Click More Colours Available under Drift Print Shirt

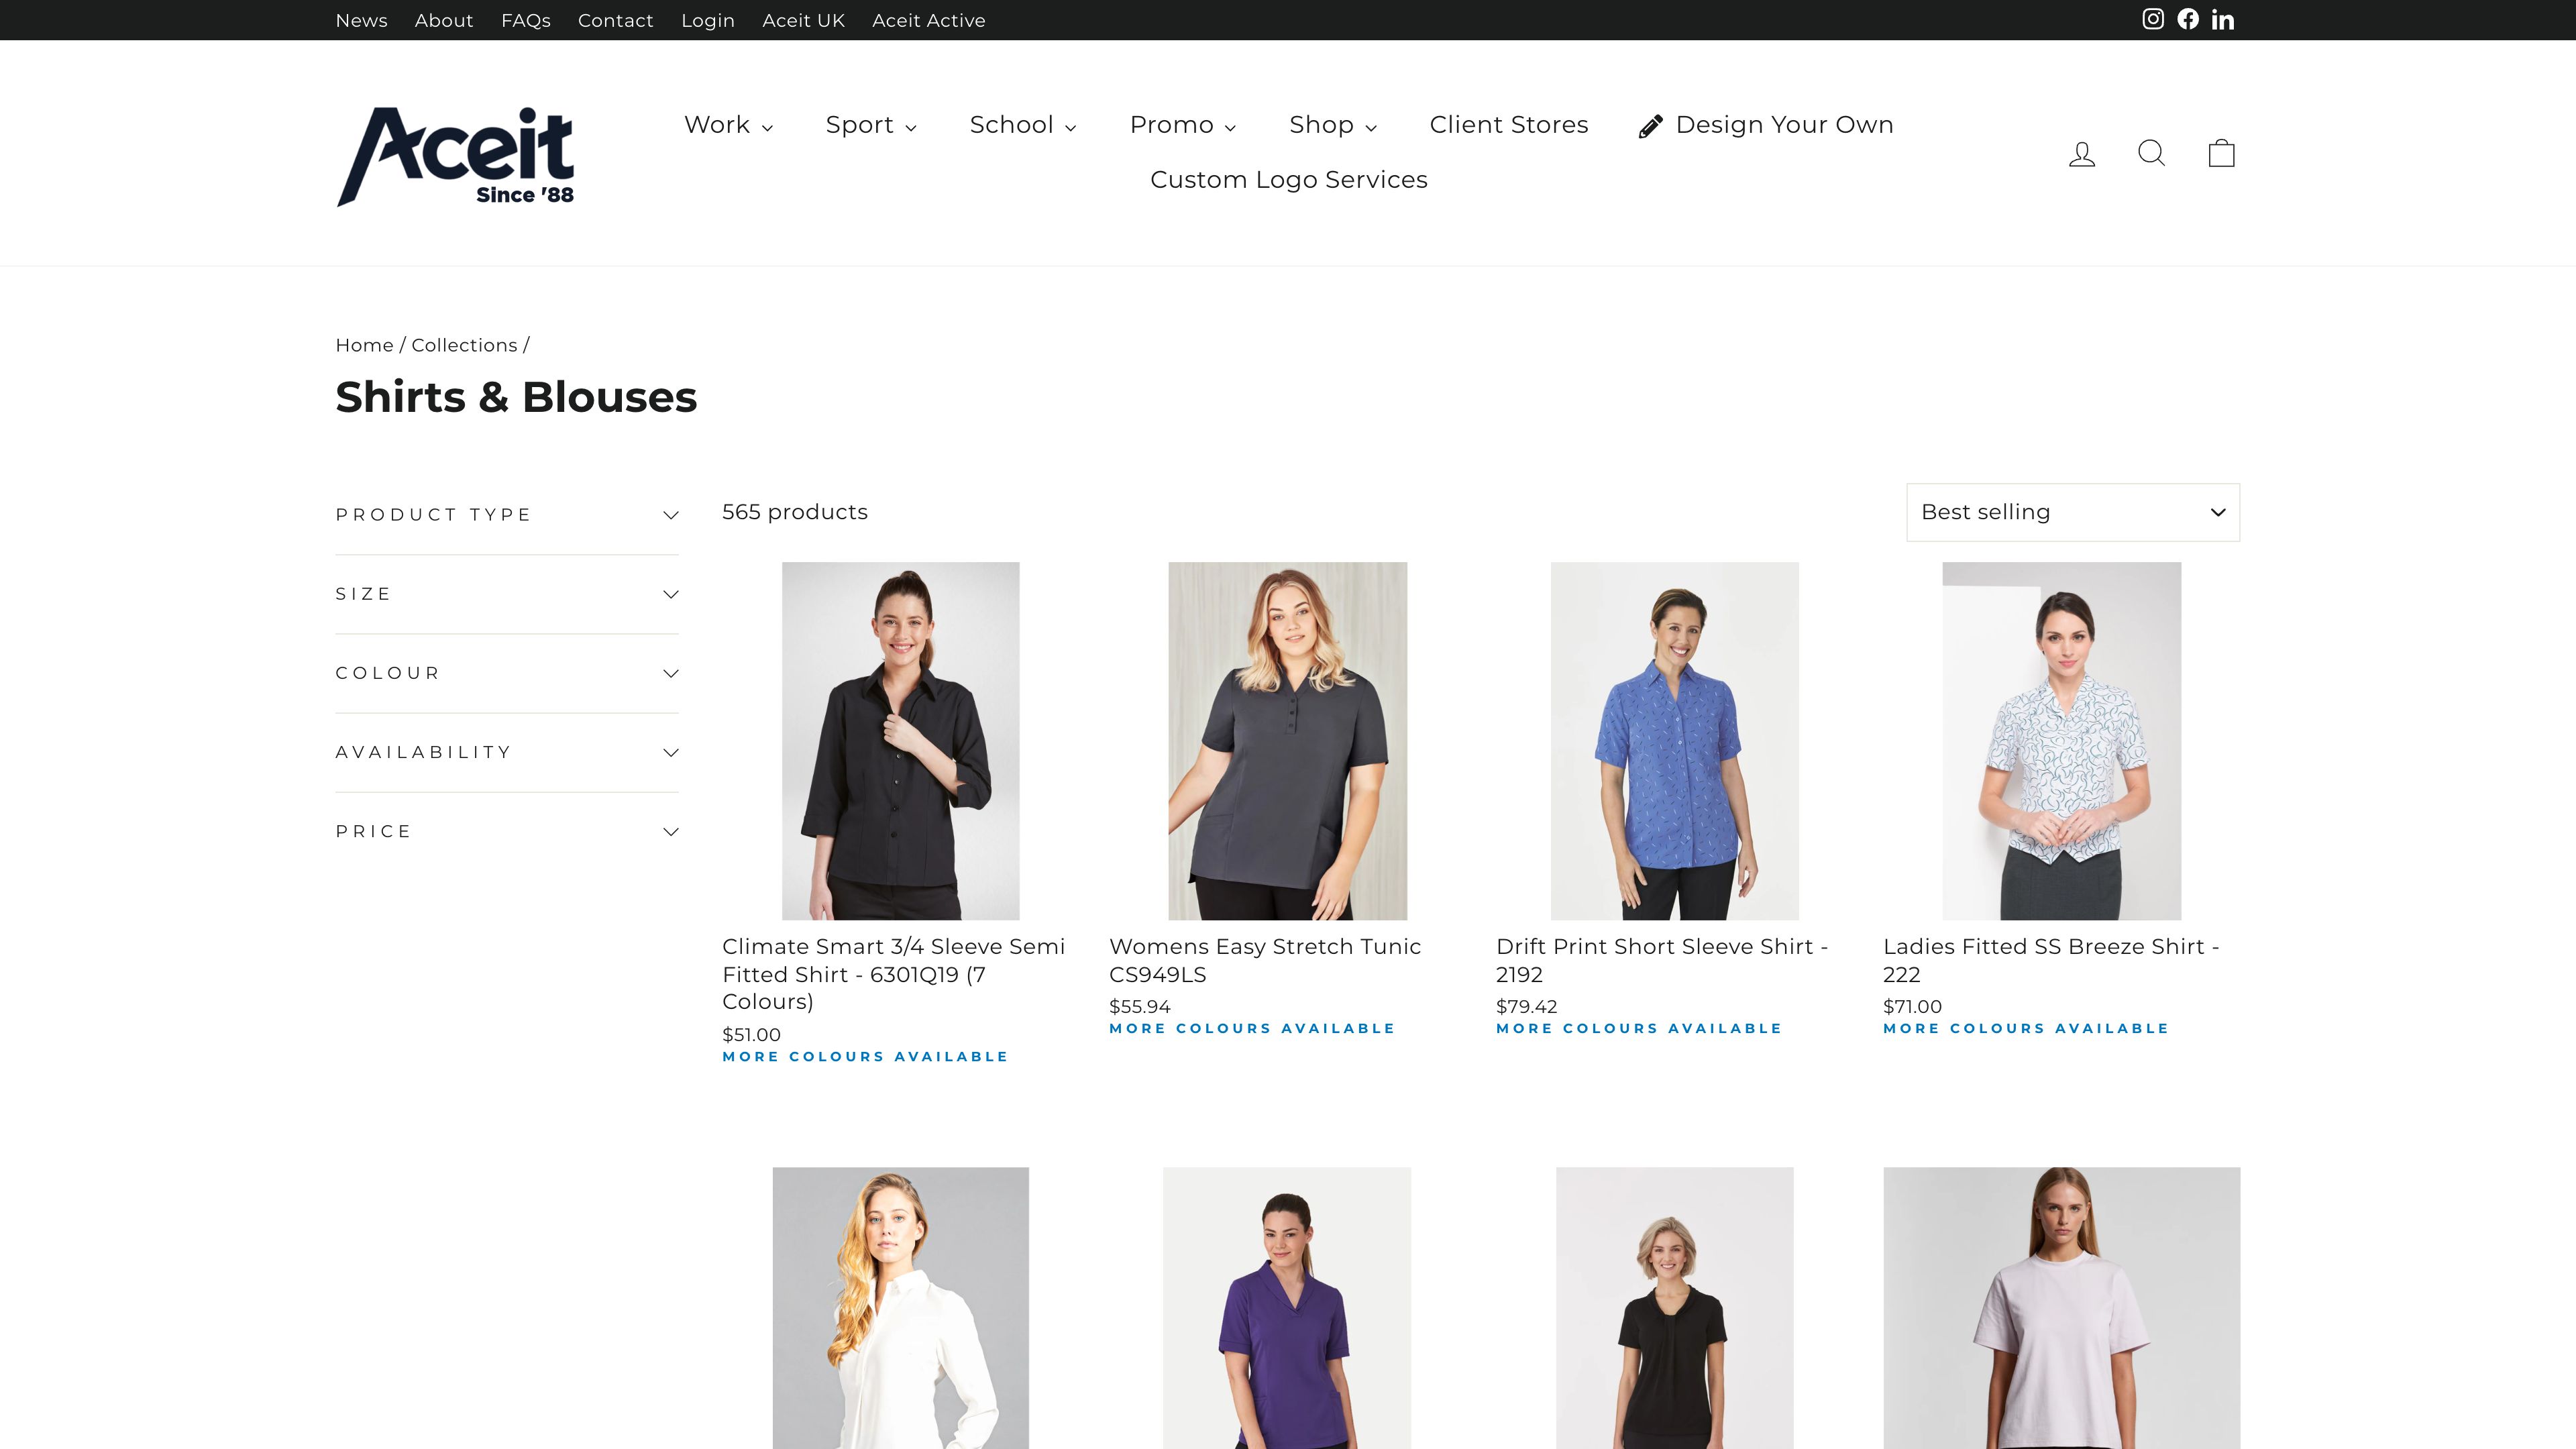click(1639, 1028)
